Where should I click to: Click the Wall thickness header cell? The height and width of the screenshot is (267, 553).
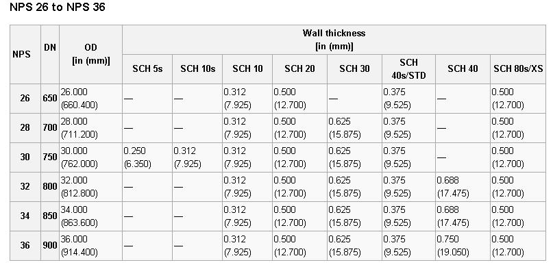pyautogui.click(x=334, y=40)
